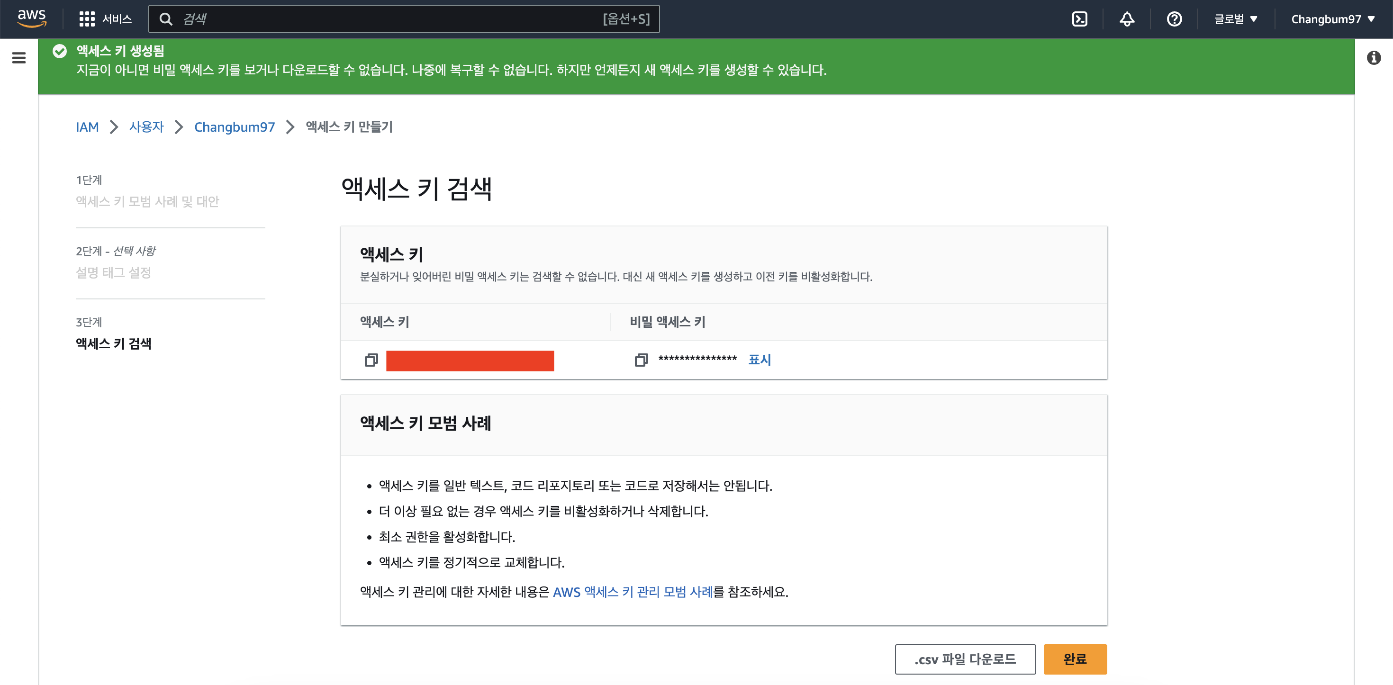The width and height of the screenshot is (1393, 685).
Task: Launch the CloudShell terminal icon
Action: pos(1079,19)
